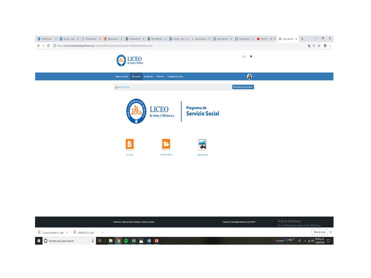Open a new browser tab
Screen dimensions: 371x278
[x=302, y=39]
